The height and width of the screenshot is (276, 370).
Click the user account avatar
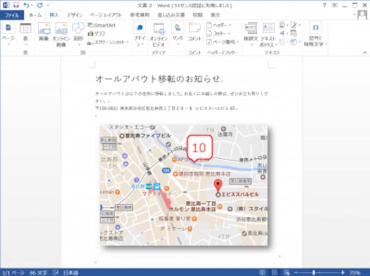[x=362, y=16]
